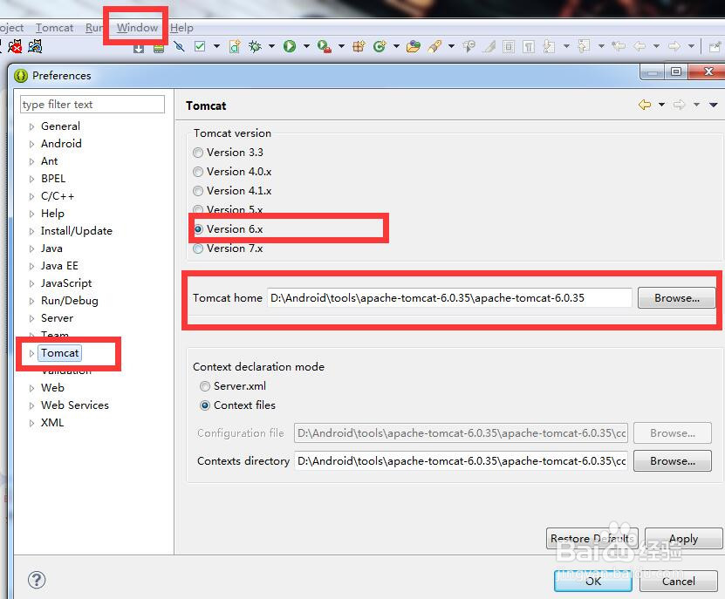Click the Restore Defaults button
This screenshot has width=725, height=599.
point(592,539)
